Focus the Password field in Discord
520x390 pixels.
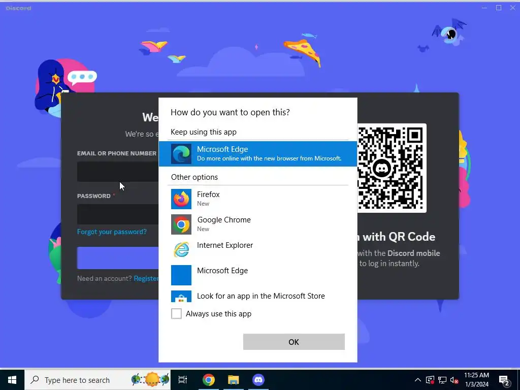pyautogui.click(x=118, y=214)
